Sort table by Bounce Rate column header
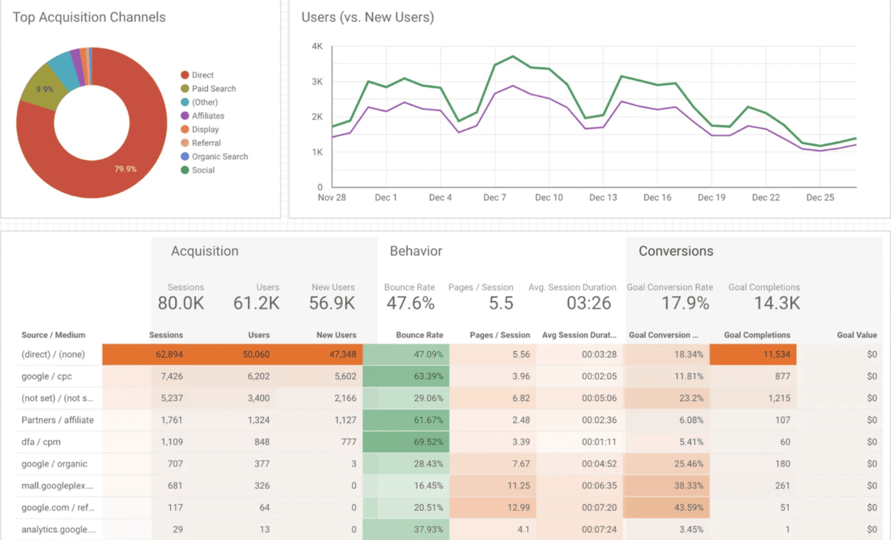This screenshot has height=540, width=891. (419, 335)
